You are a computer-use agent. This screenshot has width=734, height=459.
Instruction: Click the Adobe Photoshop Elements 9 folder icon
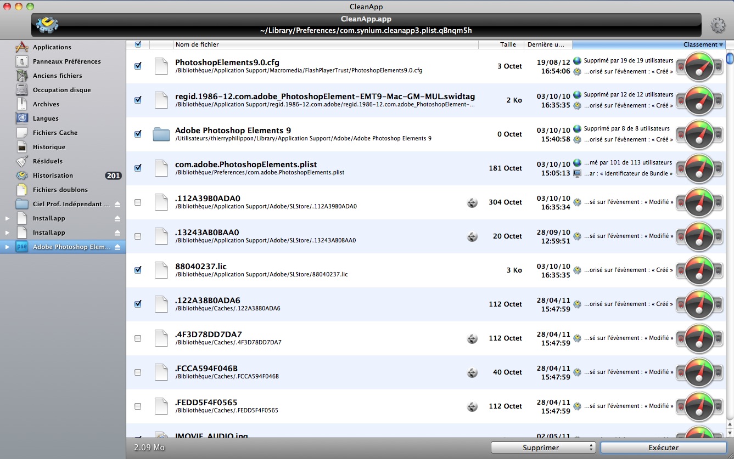coord(161,134)
